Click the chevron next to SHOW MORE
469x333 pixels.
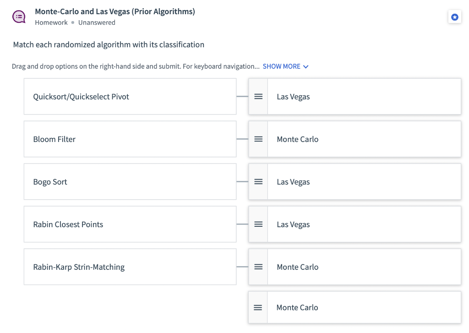(x=306, y=67)
